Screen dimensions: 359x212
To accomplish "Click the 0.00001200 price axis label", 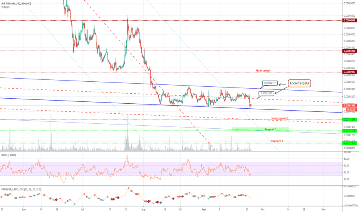I will [x=349, y=135].
